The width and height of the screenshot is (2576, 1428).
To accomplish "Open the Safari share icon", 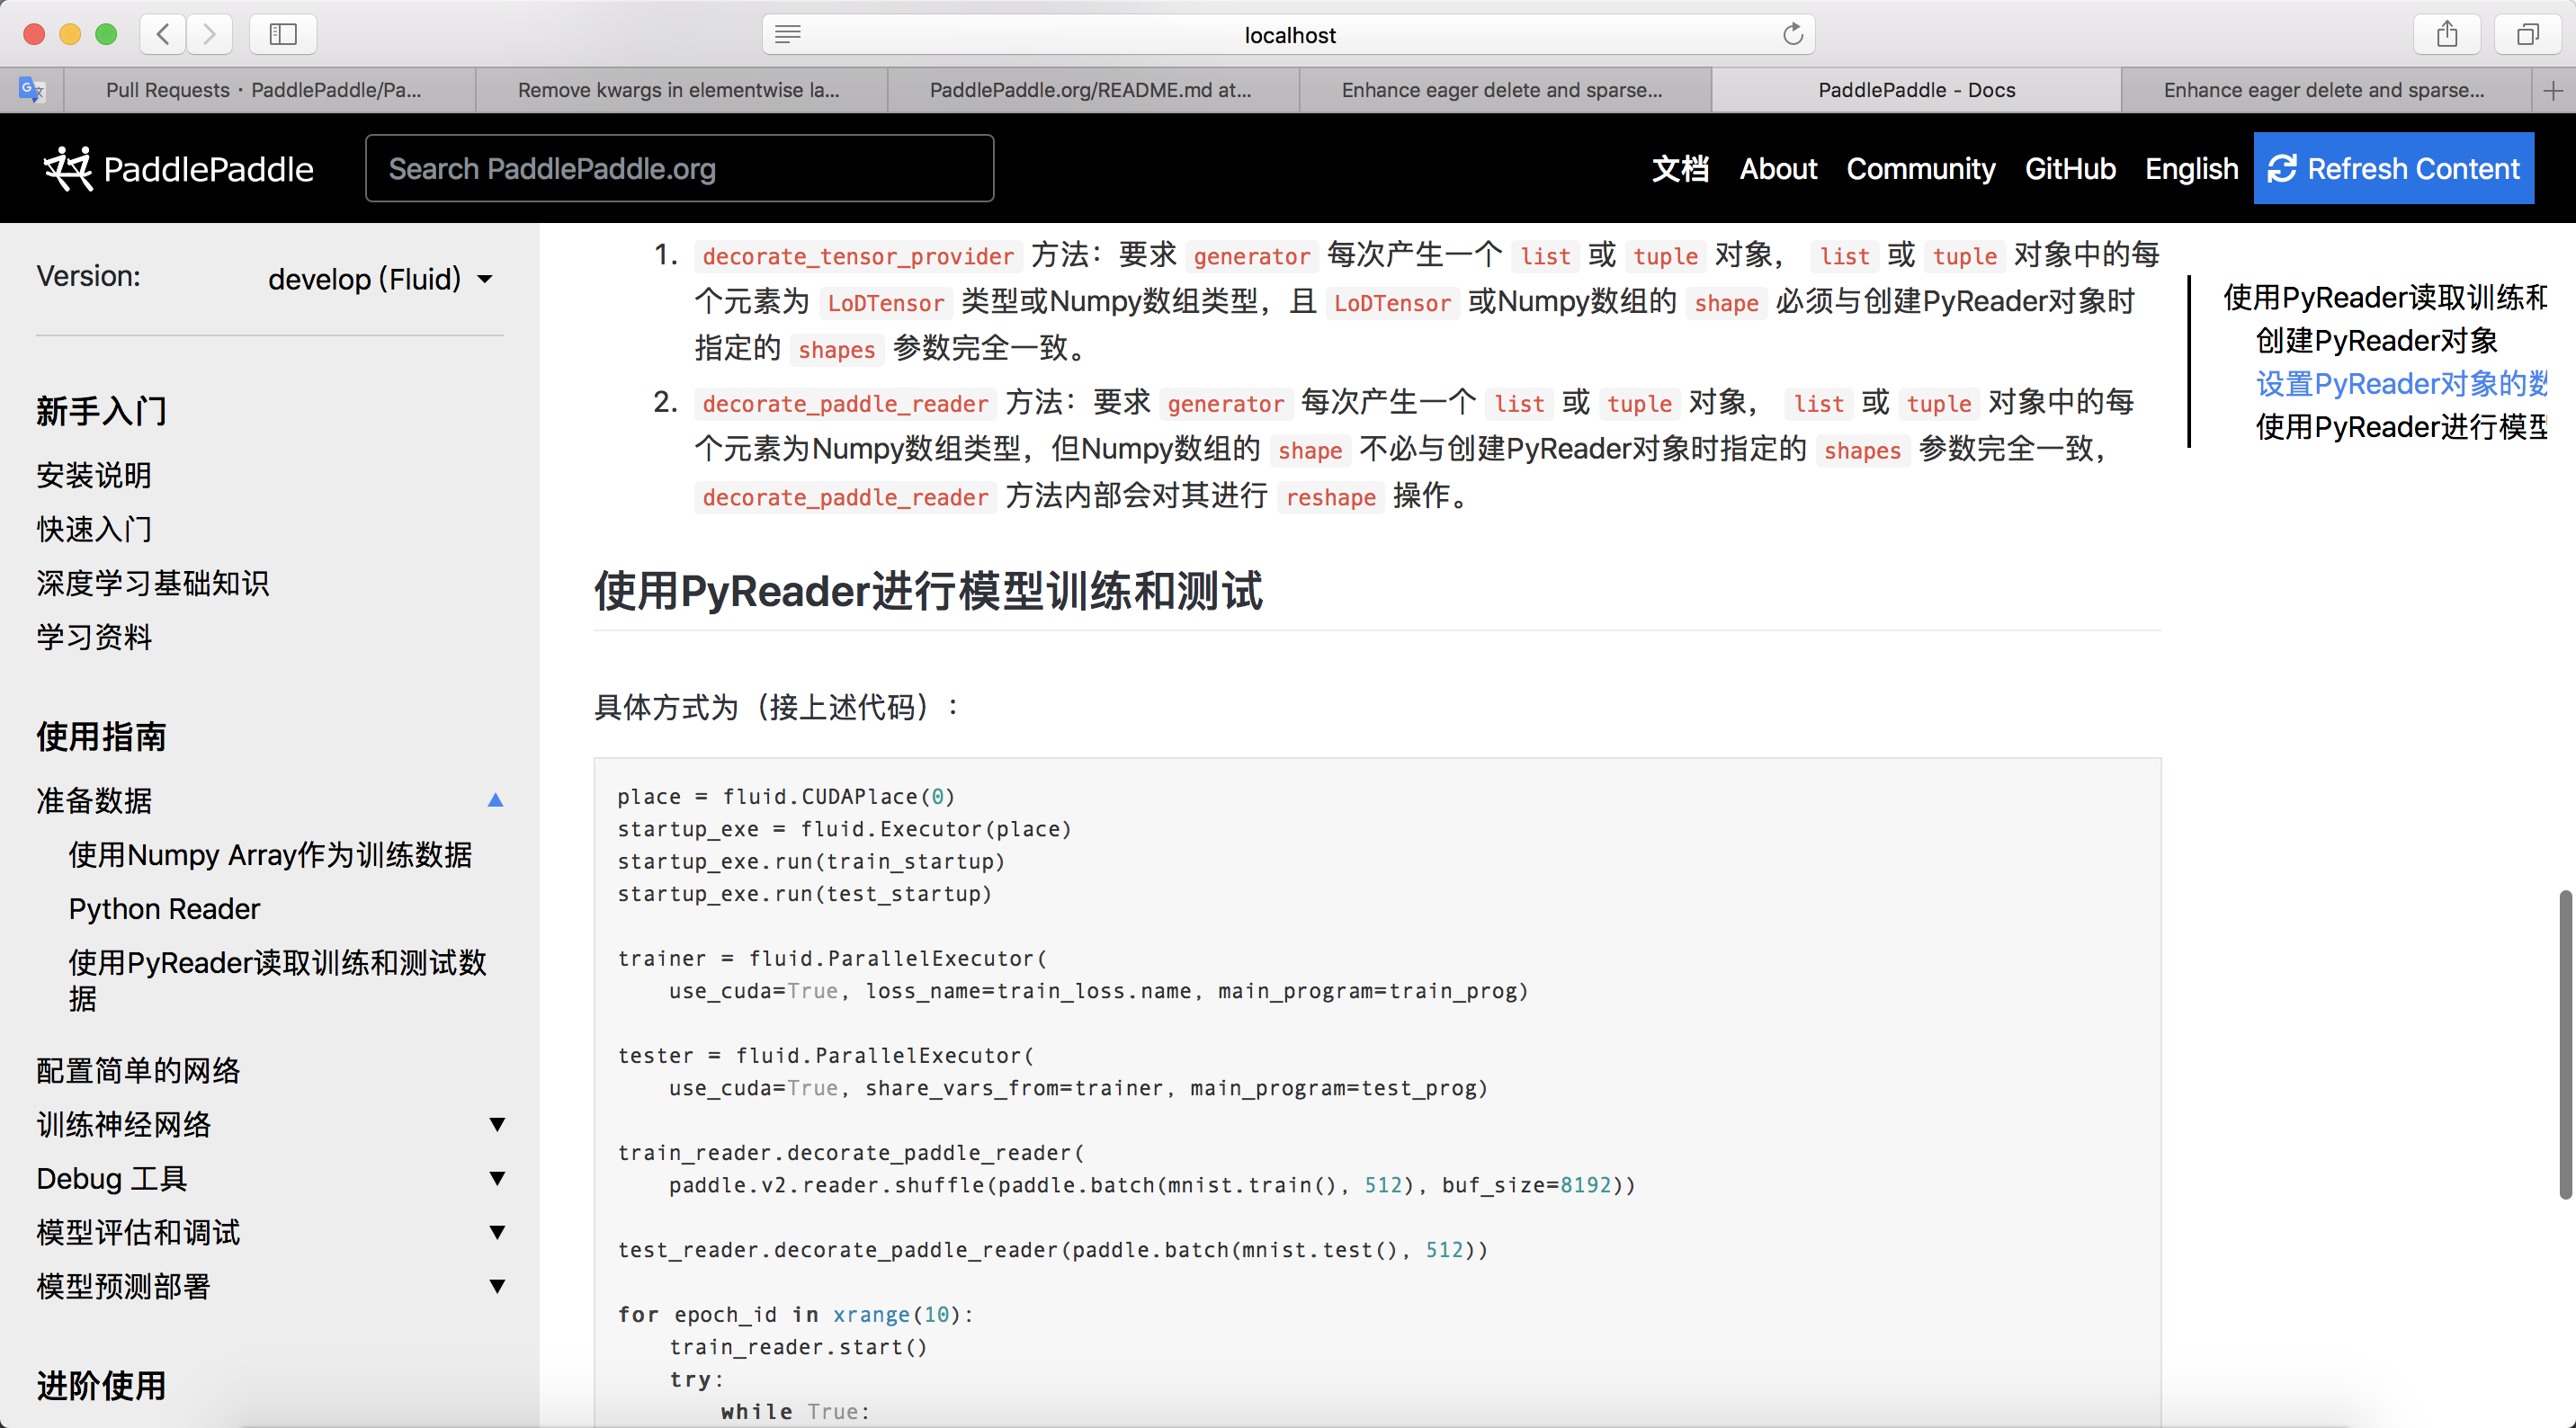I will point(2446,34).
